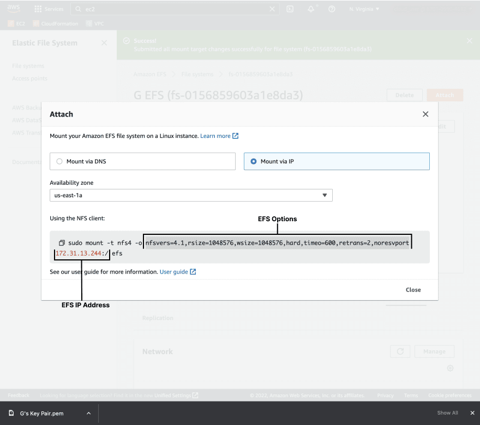Close the Elastic File System sidebar

(x=104, y=43)
